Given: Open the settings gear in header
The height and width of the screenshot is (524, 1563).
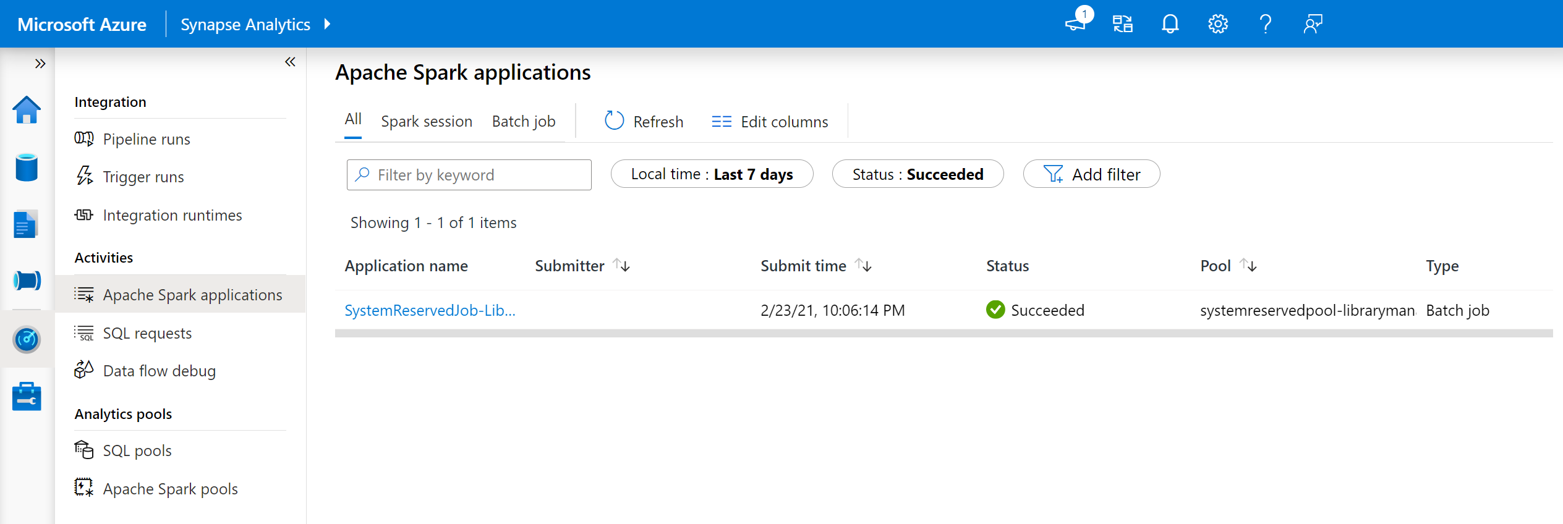Looking at the screenshot, I should coord(1217,24).
